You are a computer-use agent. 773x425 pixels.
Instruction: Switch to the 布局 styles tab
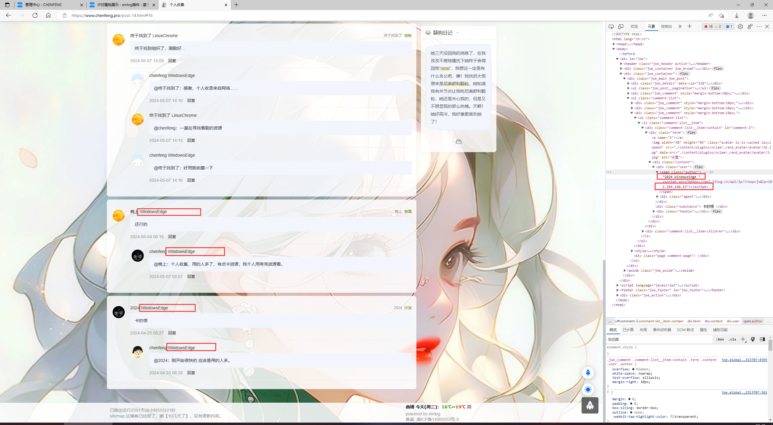pyautogui.click(x=643, y=330)
